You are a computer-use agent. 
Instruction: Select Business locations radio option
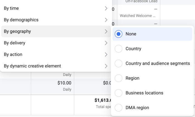tap(118, 93)
